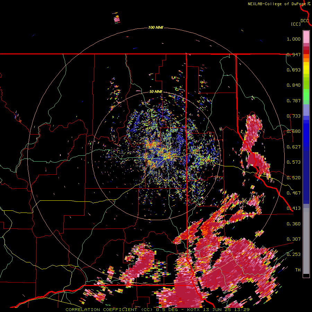Screen dimensions: 312x312
Task: Click the 0.413 scale value
Action: click(x=294, y=208)
